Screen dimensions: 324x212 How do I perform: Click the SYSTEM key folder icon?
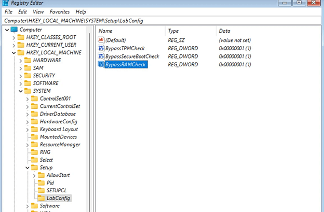28,91
